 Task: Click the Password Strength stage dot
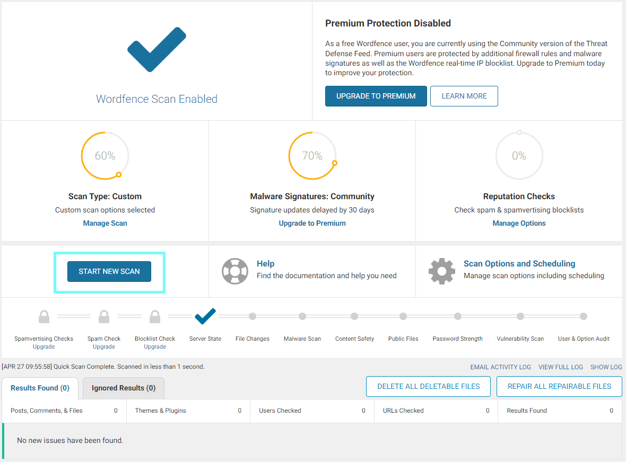tap(457, 316)
